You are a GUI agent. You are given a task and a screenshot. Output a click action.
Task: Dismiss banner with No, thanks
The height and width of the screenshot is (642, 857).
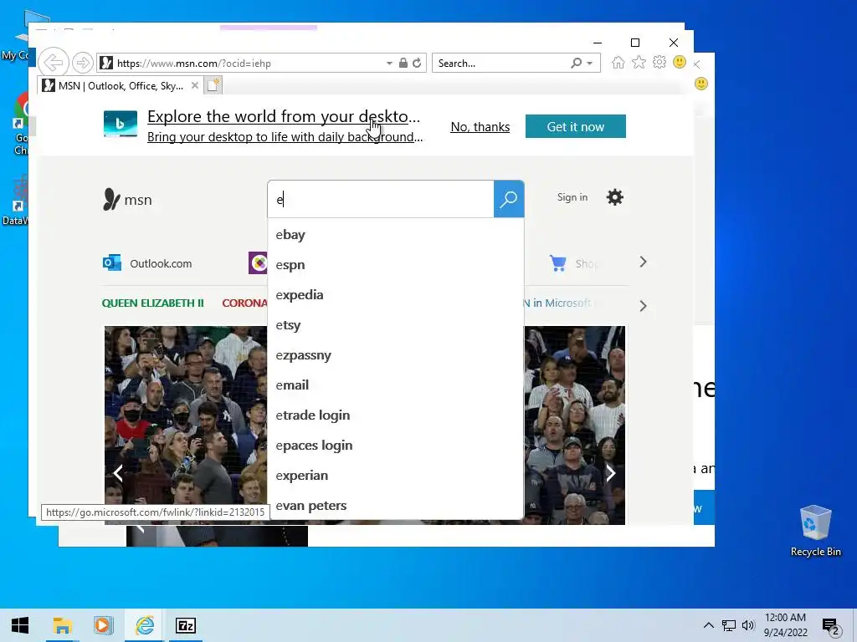click(x=480, y=127)
